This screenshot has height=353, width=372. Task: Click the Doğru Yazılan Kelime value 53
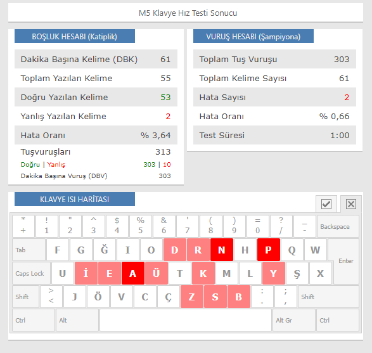pos(165,97)
